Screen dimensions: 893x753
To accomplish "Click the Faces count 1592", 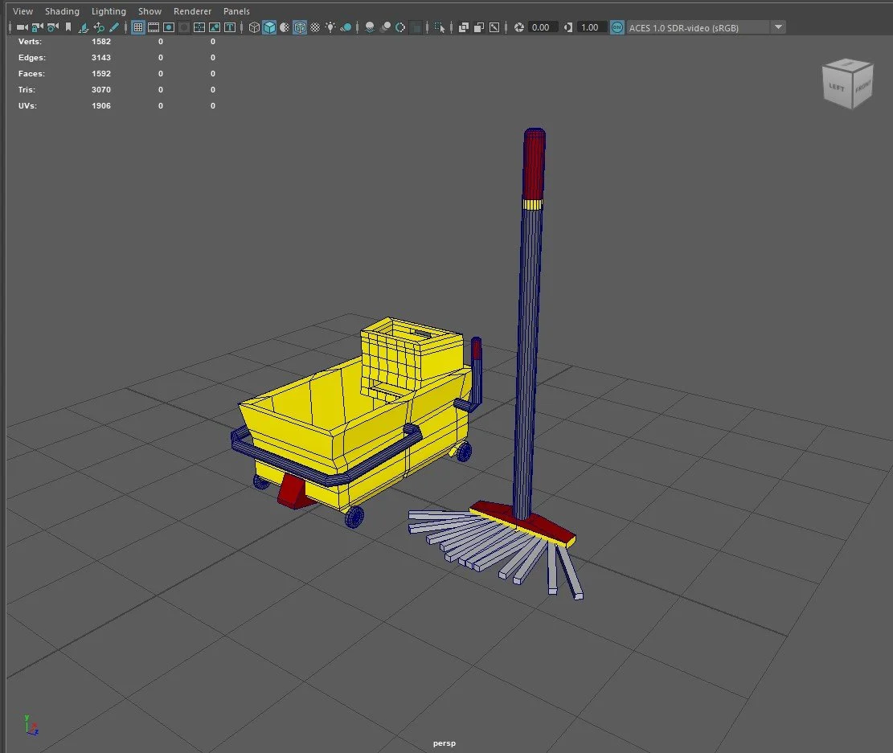I will (100, 73).
